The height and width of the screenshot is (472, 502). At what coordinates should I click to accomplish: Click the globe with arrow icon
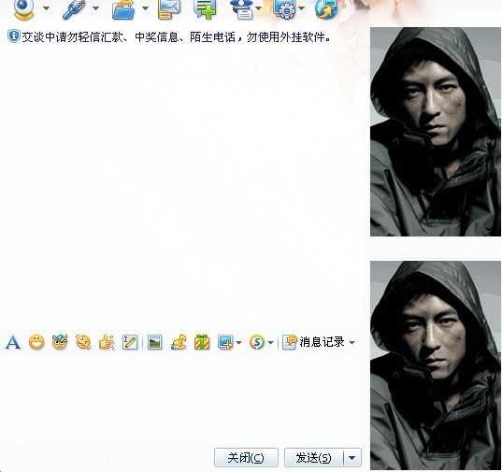[x=326, y=9]
